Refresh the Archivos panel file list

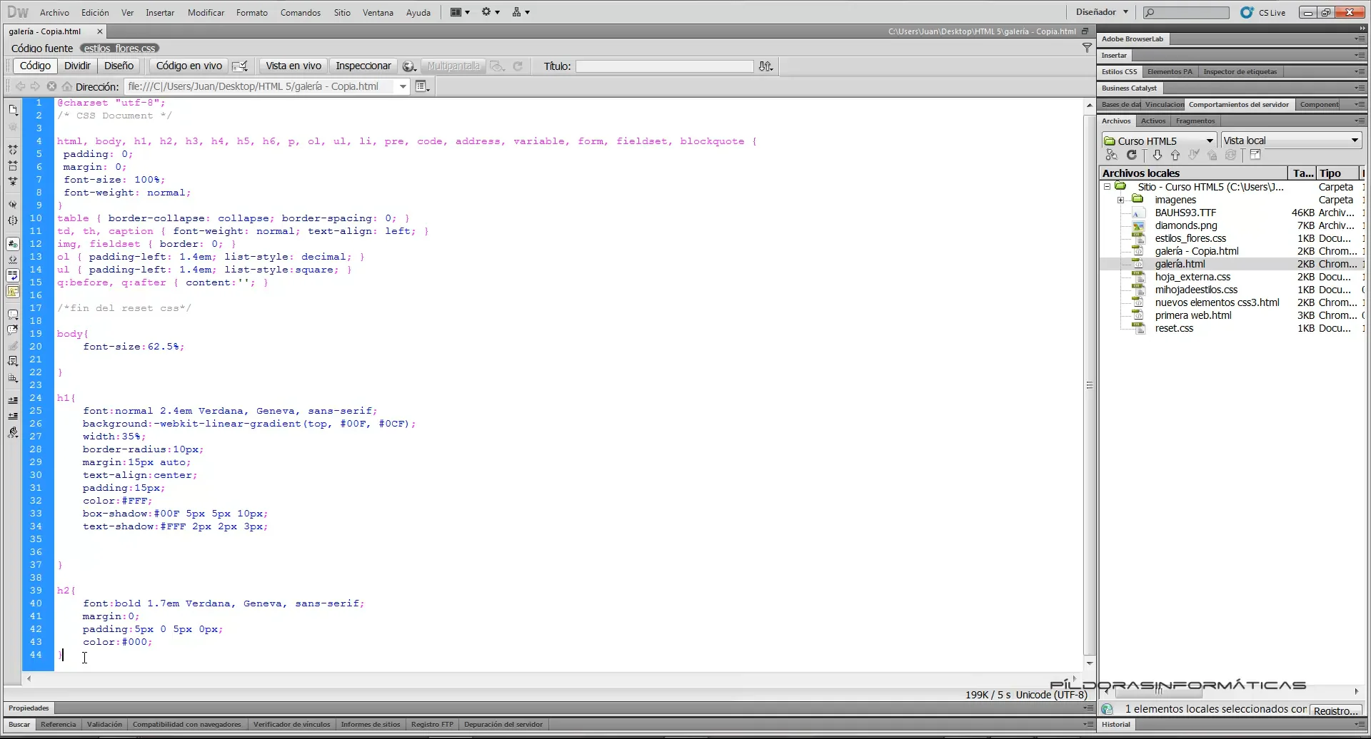point(1132,155)
